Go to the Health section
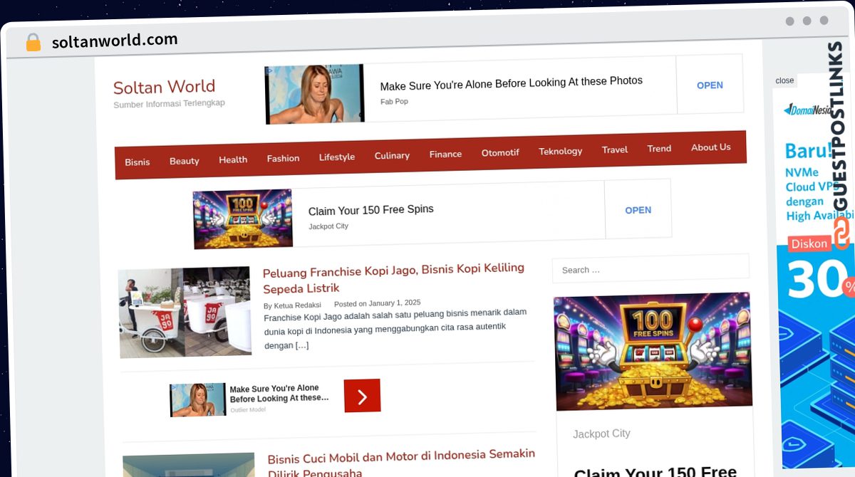This screenshot has width=855, height=477. click(233, 159)
